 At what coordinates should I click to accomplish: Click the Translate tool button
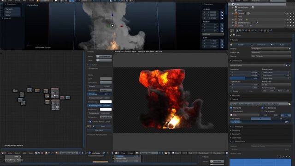[12, 9]
